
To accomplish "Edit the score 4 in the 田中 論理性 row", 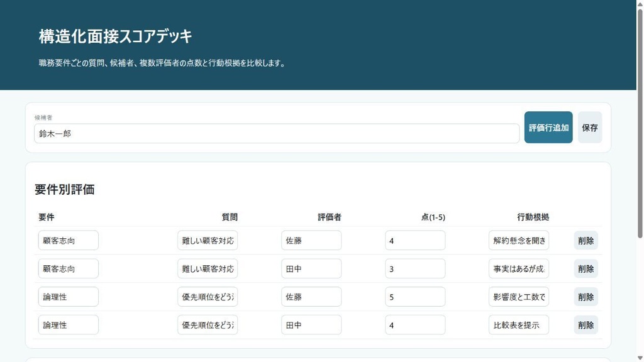I will click(x=415, y=325).
